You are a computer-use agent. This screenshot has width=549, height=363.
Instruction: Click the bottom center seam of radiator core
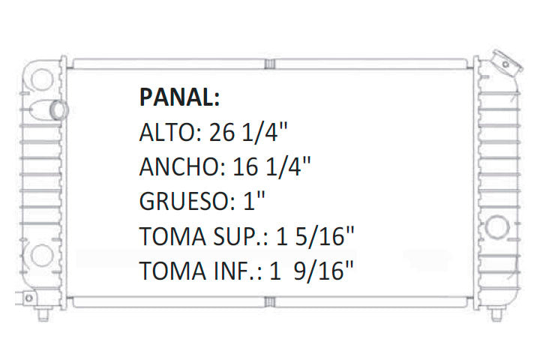[271, 301]
